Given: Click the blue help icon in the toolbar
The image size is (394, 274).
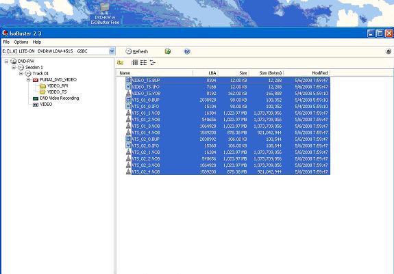Looking at the screenshot, I should 187,51.
